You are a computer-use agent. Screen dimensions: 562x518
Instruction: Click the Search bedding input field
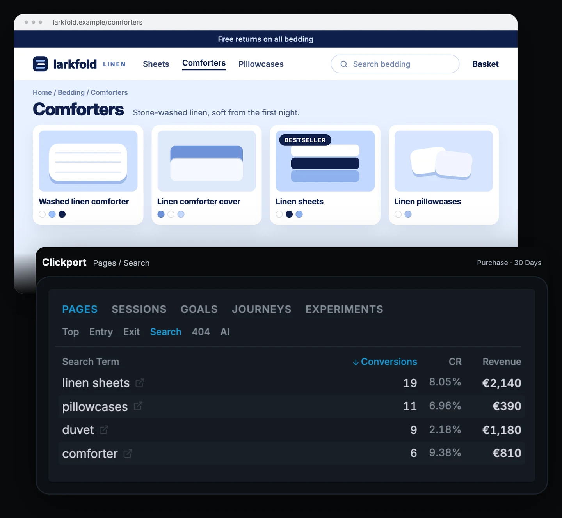(x=395, y=64)
